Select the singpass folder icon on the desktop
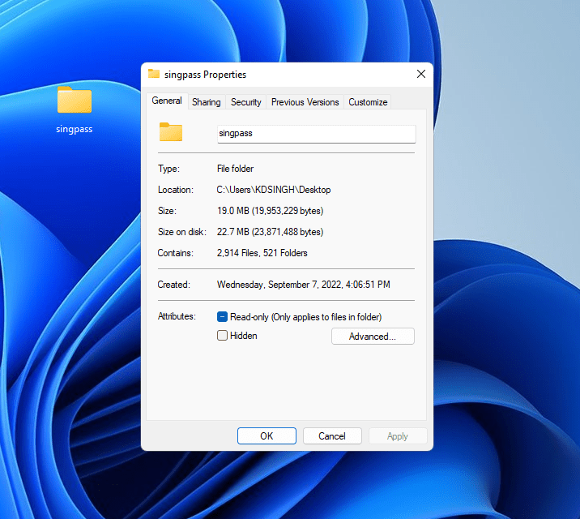This screenshot has height=519, width=580. [x=75, y=99]
